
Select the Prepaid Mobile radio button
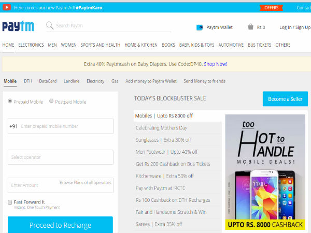pyautogui.click(x=10, y=101)
